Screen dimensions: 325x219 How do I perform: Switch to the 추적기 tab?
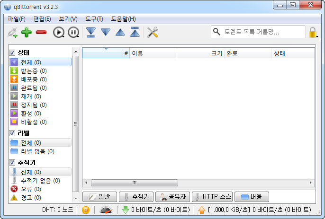(136, 196)
